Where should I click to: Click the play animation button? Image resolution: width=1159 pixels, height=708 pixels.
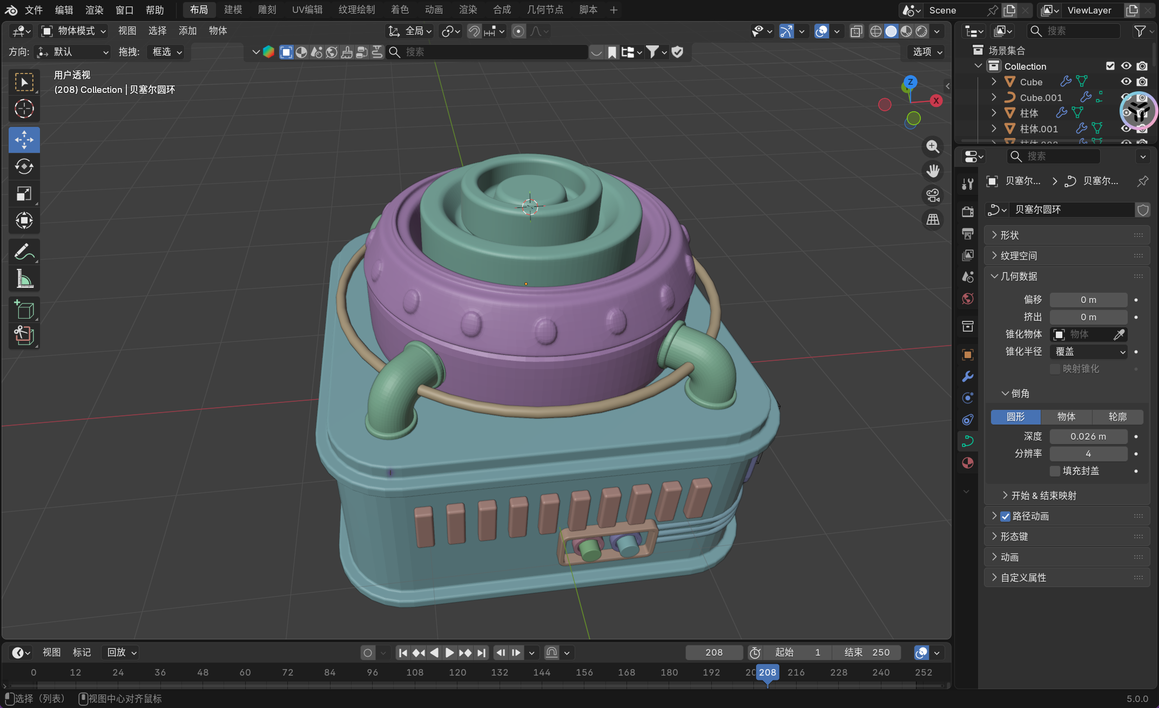pos(449,652)
